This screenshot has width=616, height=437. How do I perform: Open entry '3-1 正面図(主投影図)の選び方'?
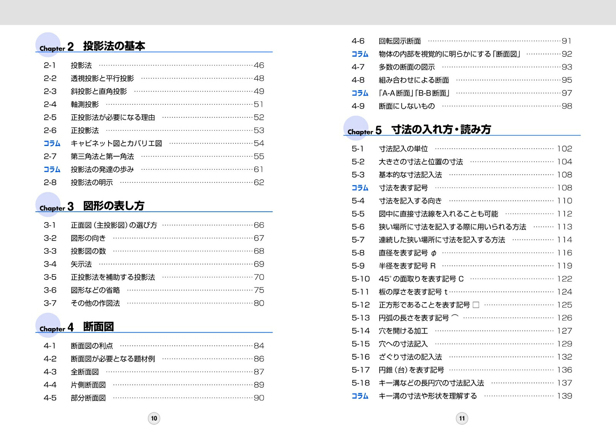(154, 225)
